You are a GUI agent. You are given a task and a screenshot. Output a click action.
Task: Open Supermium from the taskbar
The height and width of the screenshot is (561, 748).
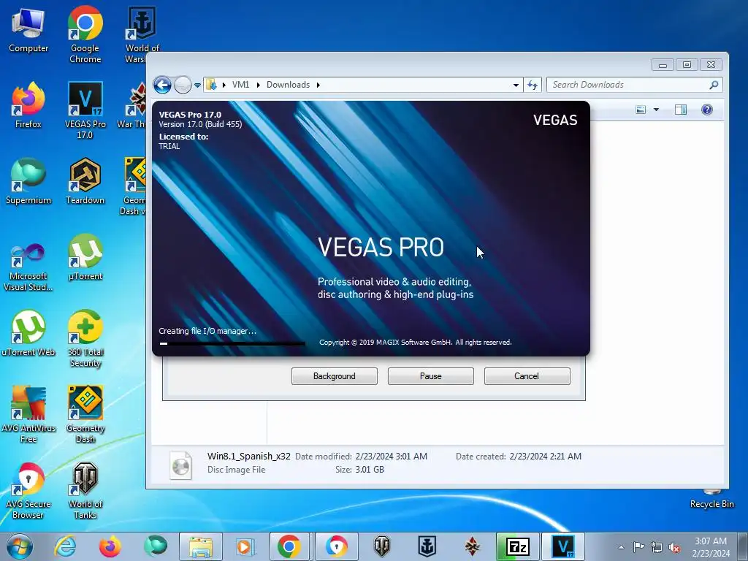point(156,546)
